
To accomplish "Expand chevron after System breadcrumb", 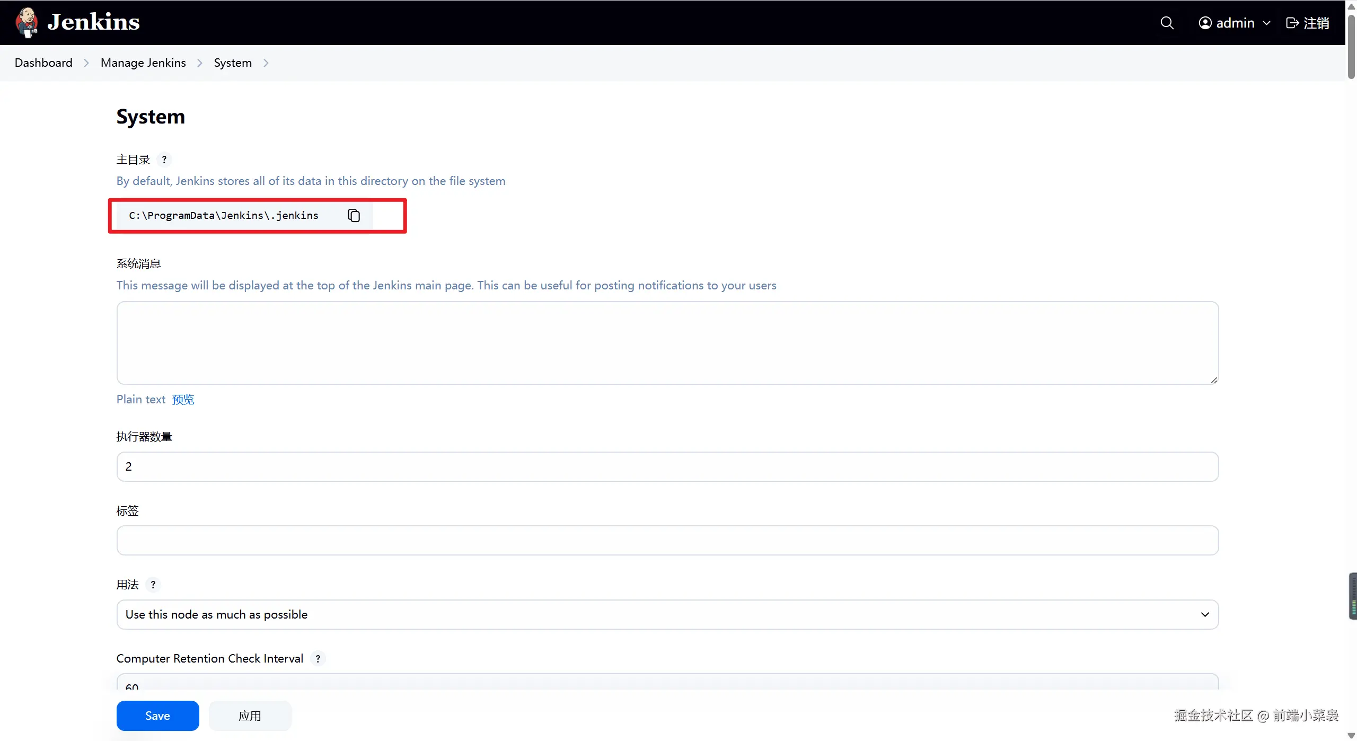I will point(266,63).
